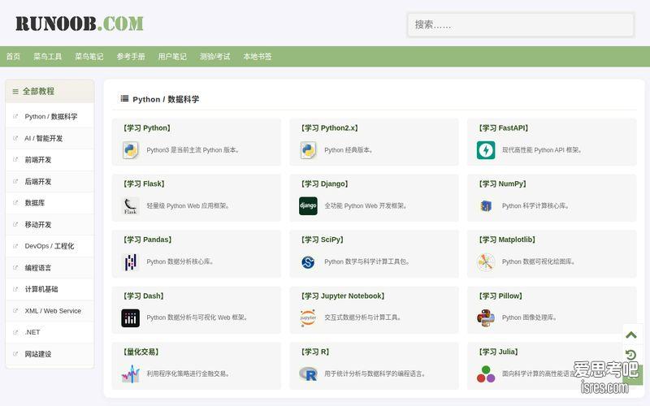The height and width of the screenshot is (406, 650).
Task: Select 后端开发 in sidebar
Action: (x=38, y=181)
